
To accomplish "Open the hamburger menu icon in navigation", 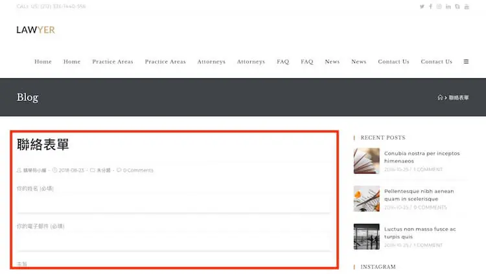I will [x=466, y=62].
